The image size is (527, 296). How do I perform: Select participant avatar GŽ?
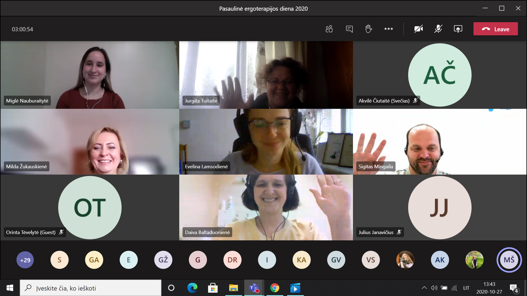163,260
